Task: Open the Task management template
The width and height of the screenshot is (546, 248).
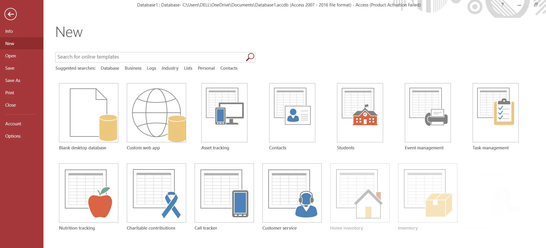Action: (496, 113)
